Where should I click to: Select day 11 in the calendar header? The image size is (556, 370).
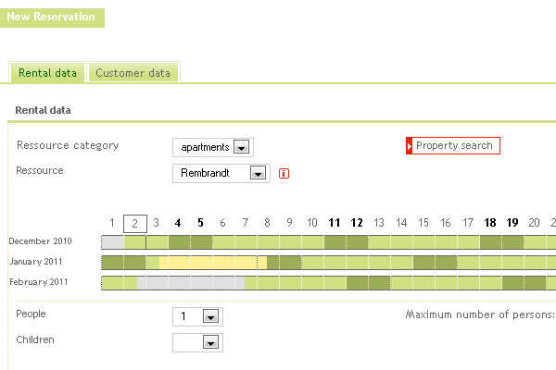point(335,223)
